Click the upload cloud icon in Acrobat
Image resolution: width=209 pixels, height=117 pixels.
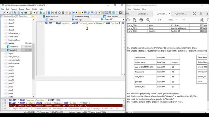click(x=128, y=20)
